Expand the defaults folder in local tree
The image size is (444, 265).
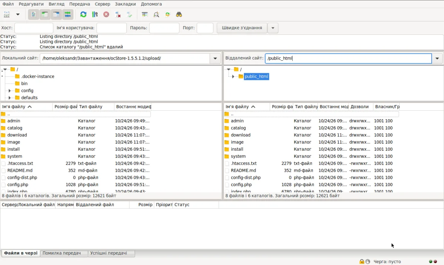[10, 98]
